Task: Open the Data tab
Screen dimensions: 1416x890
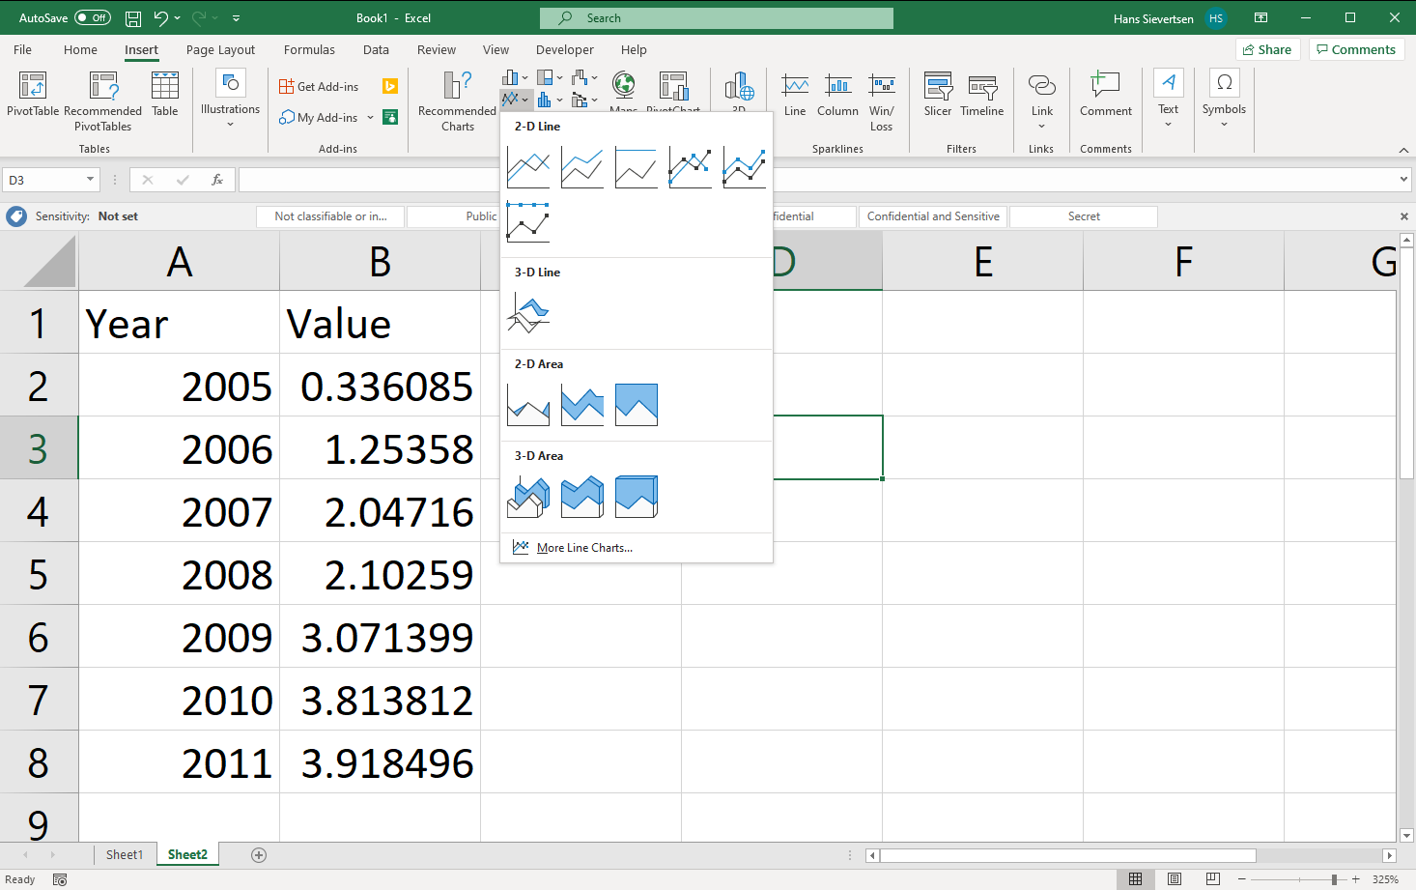Action: tap(376, 50)
